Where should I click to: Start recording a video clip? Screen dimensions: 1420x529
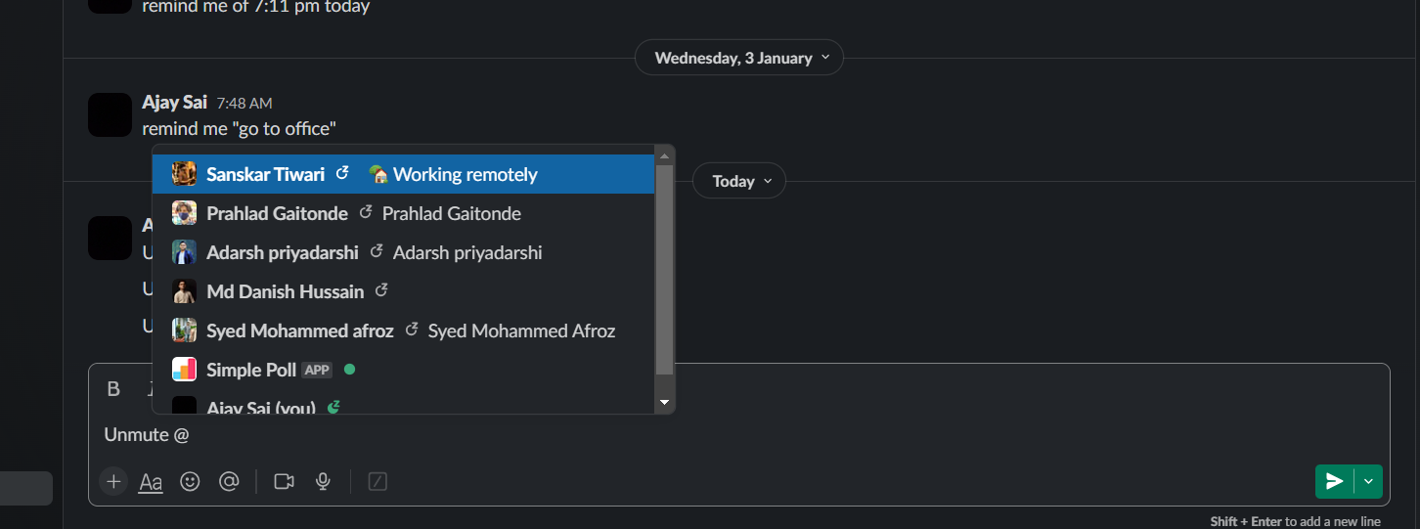284,481
